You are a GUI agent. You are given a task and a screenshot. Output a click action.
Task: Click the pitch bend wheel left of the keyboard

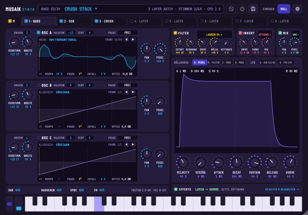tap(9, 204)
